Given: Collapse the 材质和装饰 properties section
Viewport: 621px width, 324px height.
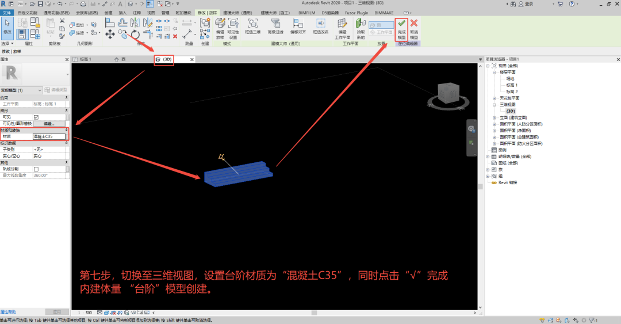Looking at the screenshot, I should pyautogui.click(x=66, y=130).
